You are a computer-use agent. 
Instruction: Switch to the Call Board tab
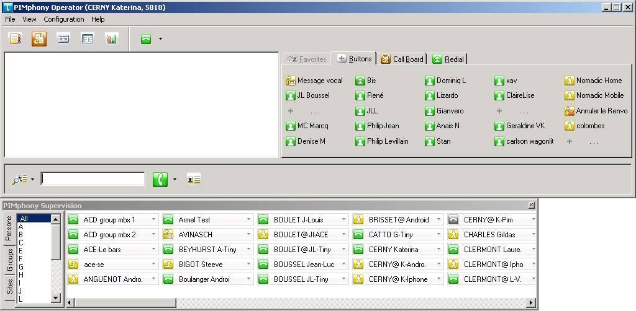(402, 59)
